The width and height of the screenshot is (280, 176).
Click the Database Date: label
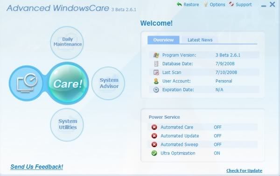pyautogui.click(x=177, y=64)
